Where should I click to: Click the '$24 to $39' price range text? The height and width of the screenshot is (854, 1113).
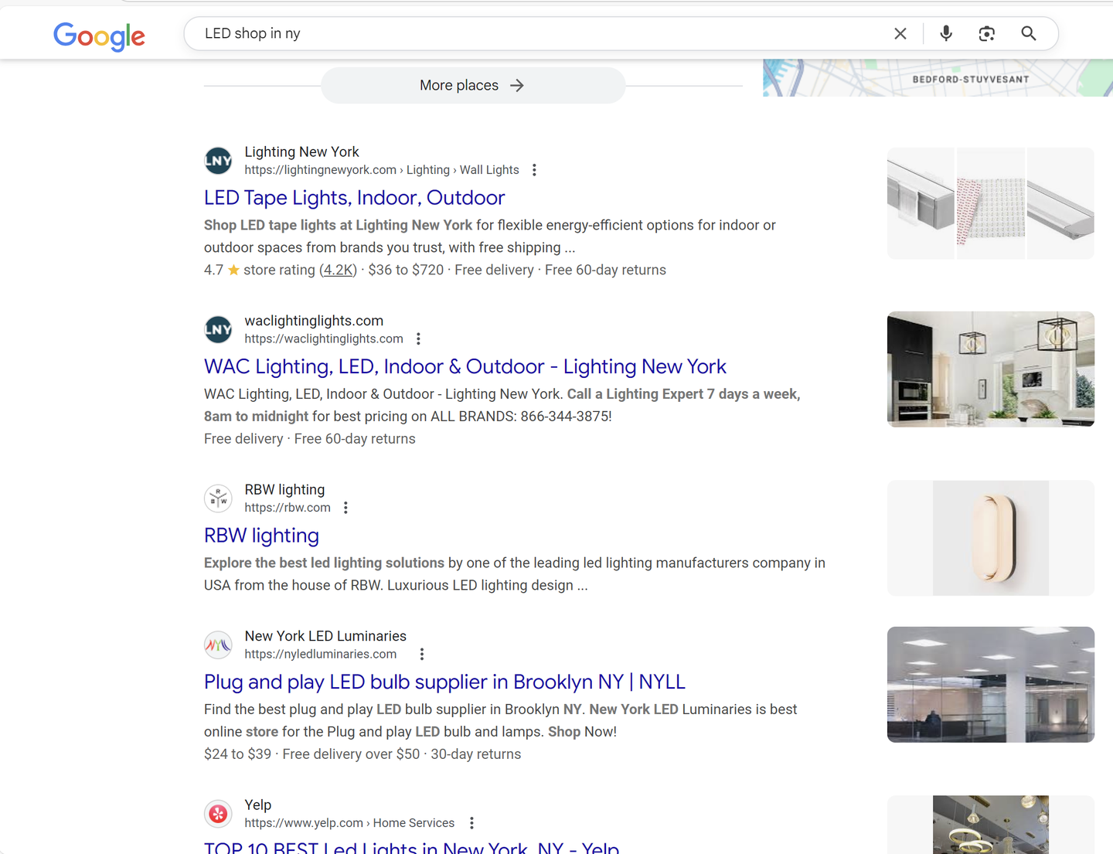pos(237,754)
